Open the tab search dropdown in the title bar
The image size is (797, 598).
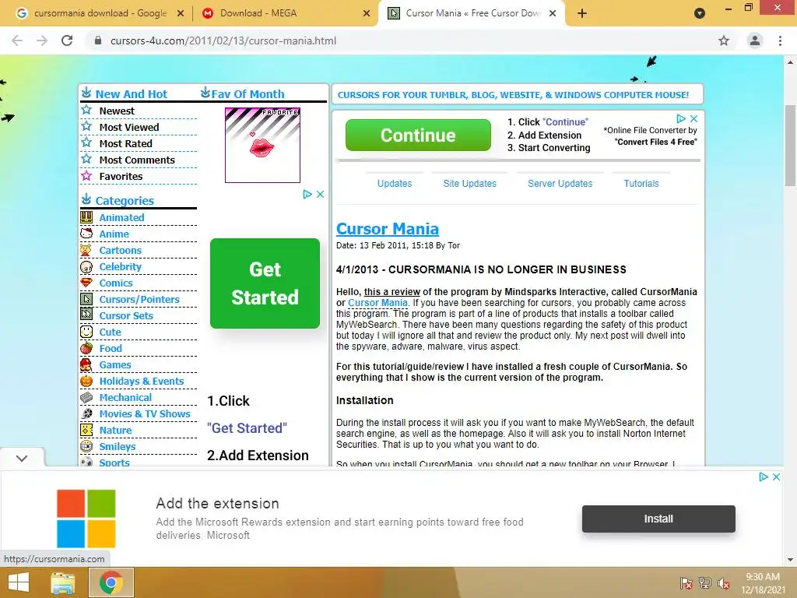point(700,13)
